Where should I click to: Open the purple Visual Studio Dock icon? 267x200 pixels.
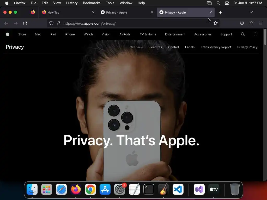[199, 189]
